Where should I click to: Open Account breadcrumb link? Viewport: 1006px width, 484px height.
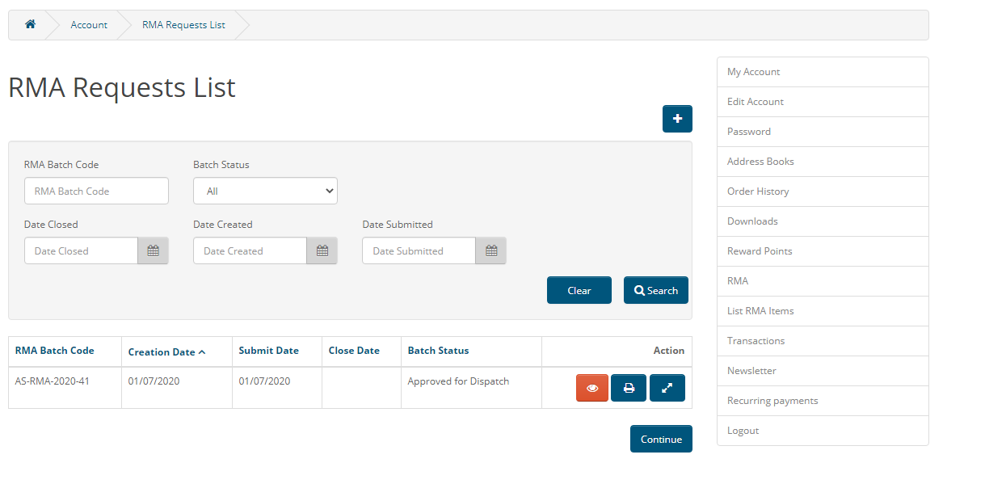[89, 25]
